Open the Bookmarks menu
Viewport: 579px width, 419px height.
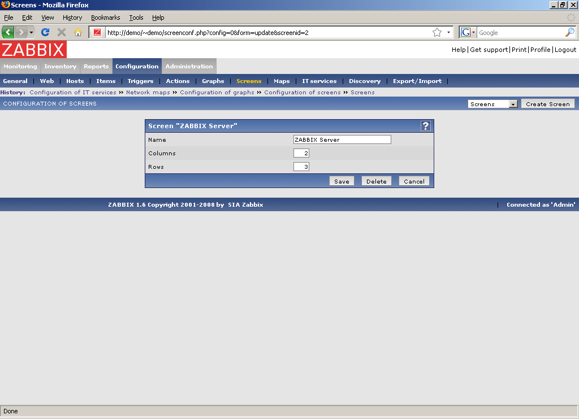(106, 18)
